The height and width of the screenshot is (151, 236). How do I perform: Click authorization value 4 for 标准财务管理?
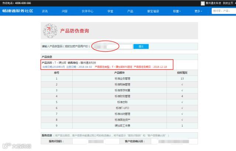click(182, 96)
